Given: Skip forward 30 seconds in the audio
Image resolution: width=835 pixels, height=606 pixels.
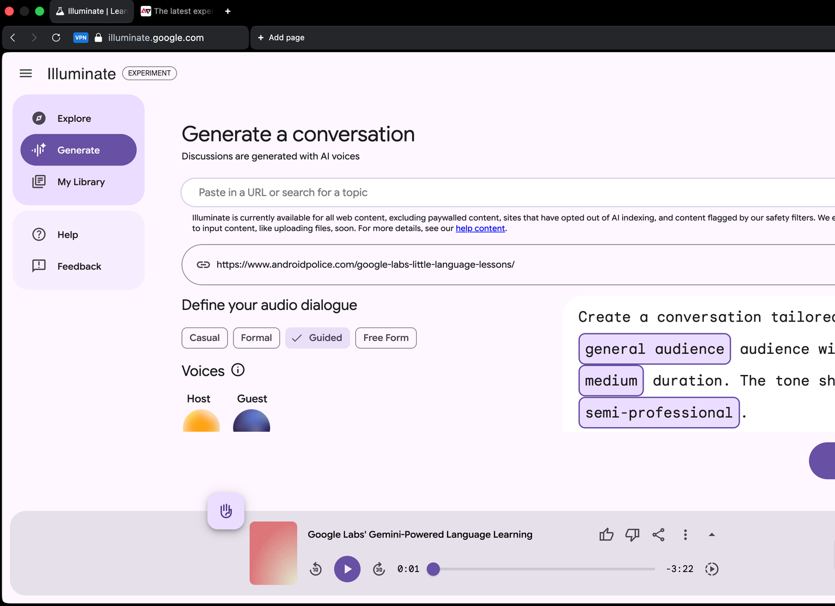Looking at the screenshot, I should point(379,569).
